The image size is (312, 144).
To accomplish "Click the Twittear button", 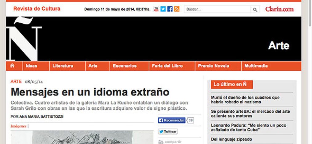I will pyautogui.click(x=168, y=131).
